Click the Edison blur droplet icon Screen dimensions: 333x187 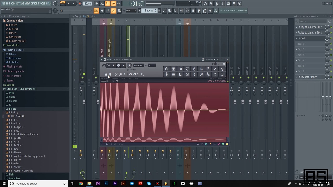point(194,75)
